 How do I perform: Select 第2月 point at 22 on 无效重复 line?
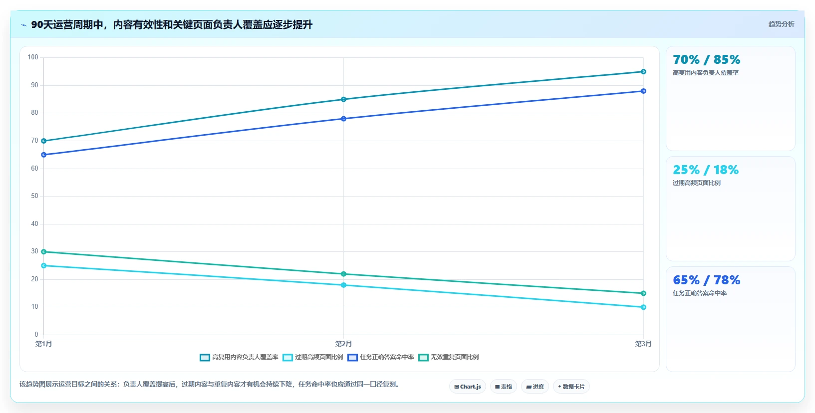(343, 274)
